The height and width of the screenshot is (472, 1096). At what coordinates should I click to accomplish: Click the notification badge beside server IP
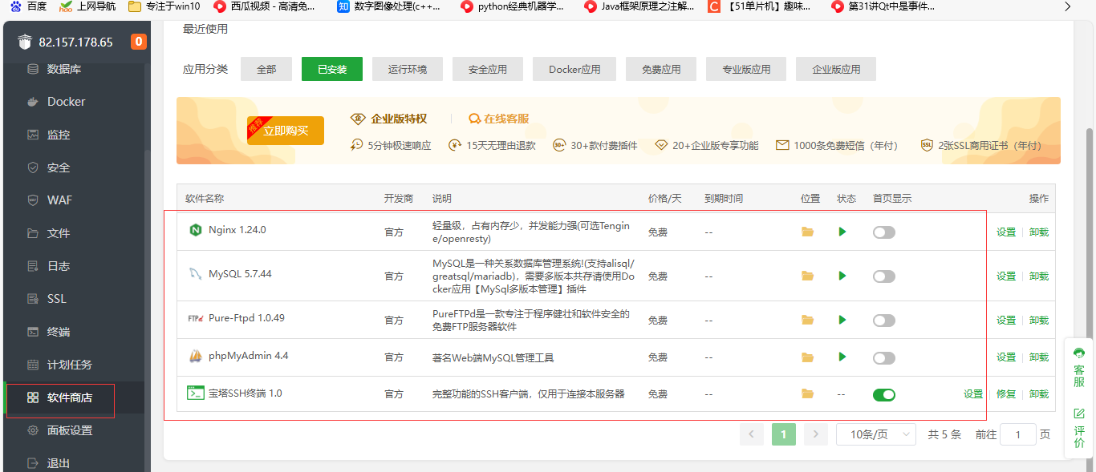(139, 42)
